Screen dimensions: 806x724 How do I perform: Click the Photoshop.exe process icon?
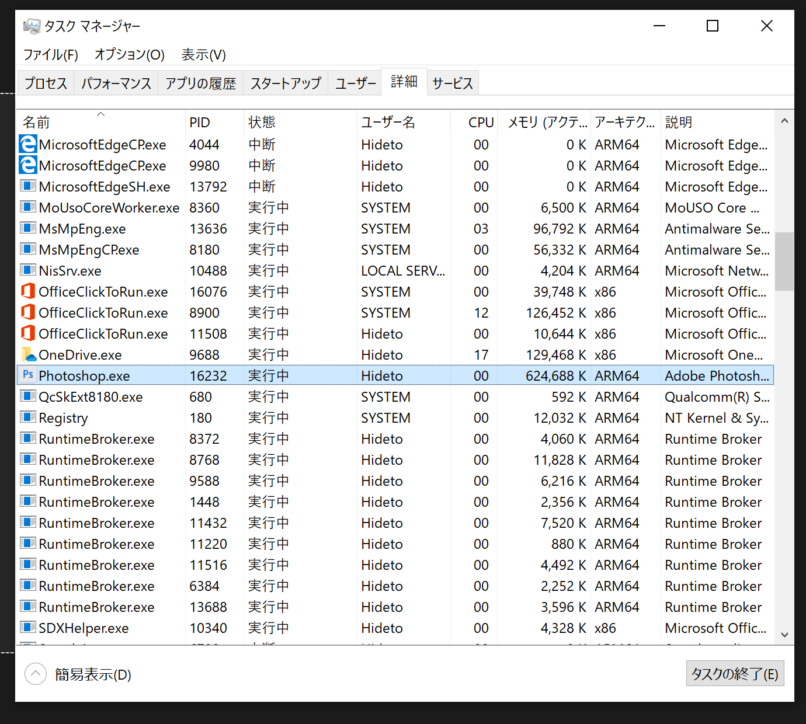coord(27,375)
